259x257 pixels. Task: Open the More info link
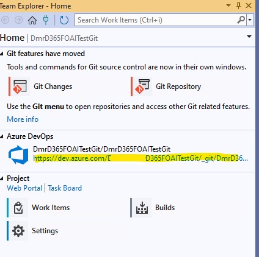[23, 119]
